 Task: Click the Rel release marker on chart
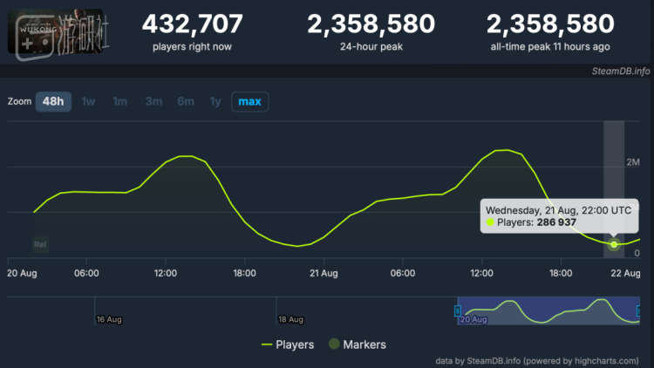point(40,244)
